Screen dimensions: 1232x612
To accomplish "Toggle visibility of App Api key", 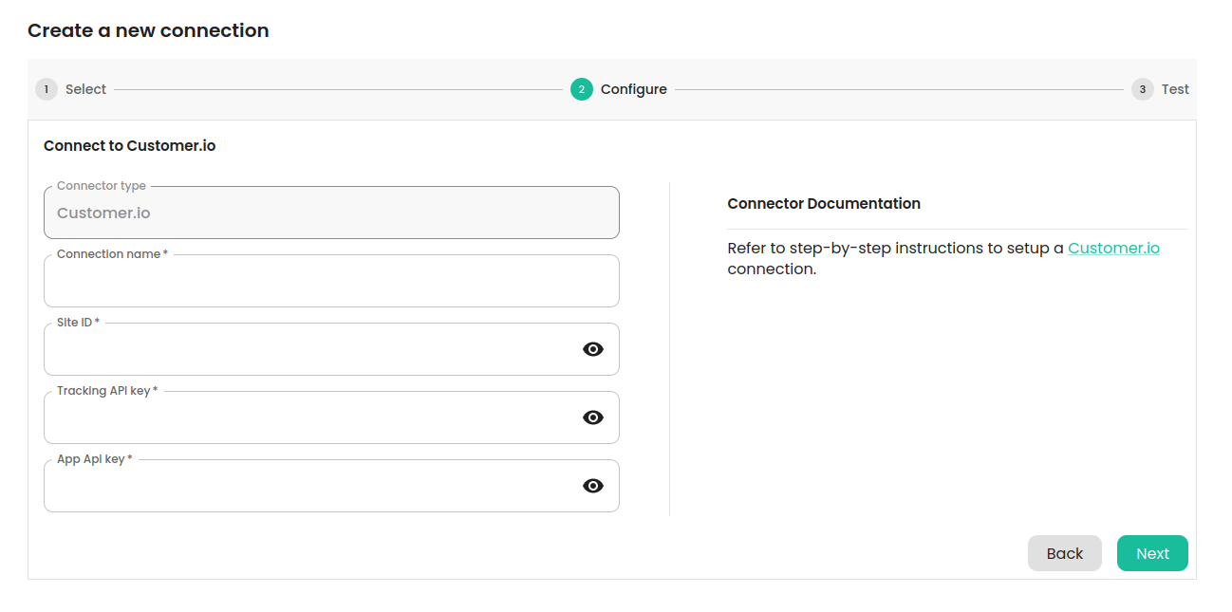I will click(x=593, y=486).
